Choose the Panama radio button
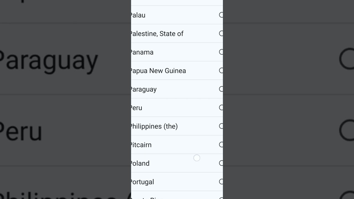354x199 pixels. click(221, 52)
